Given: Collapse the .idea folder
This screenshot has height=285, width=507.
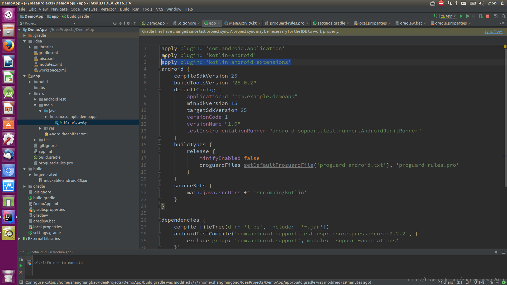Looking at the screenshot, I should point(25,41).
